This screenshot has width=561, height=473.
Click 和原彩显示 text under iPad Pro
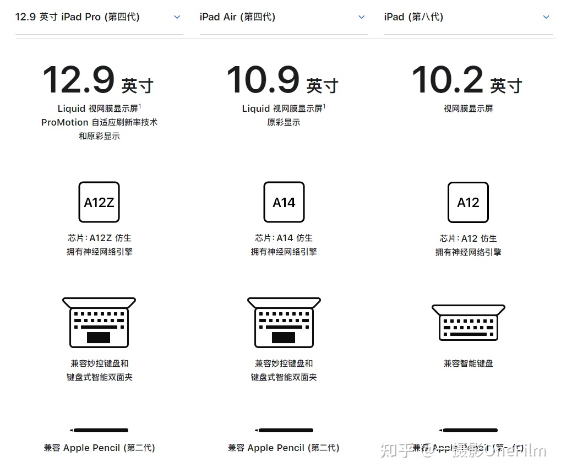coord(99,136)
